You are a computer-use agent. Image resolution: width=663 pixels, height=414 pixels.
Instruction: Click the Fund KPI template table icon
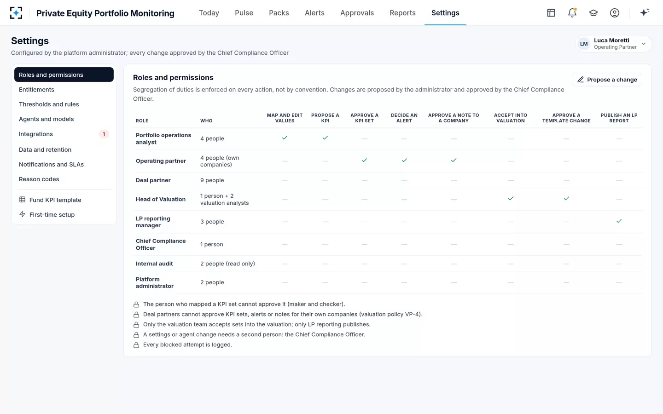click(22, 200)
